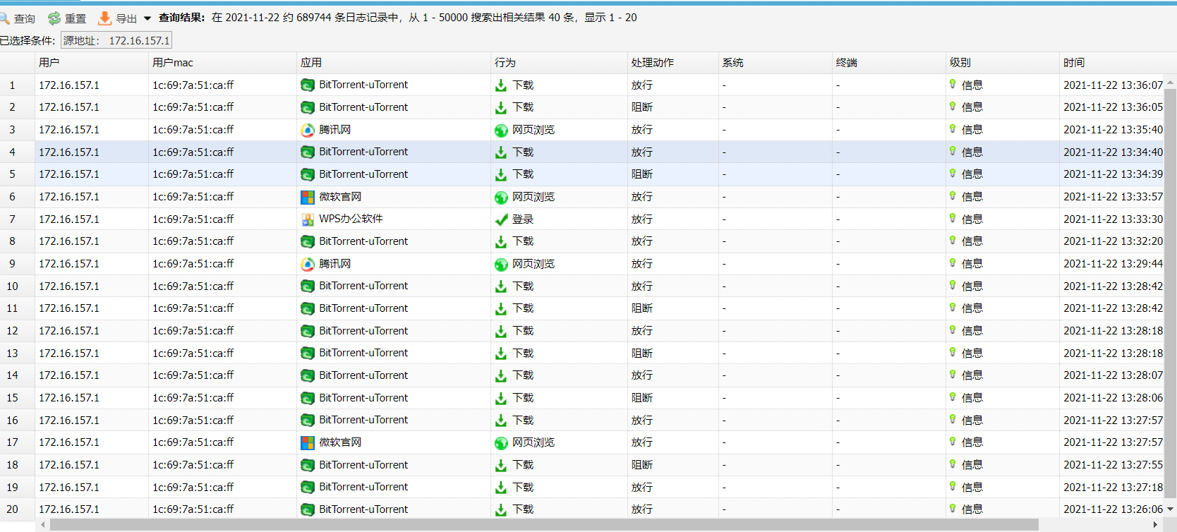Click the uTorrent app icon in row 10
The image size is (1177, 532).
coord(308,286)
